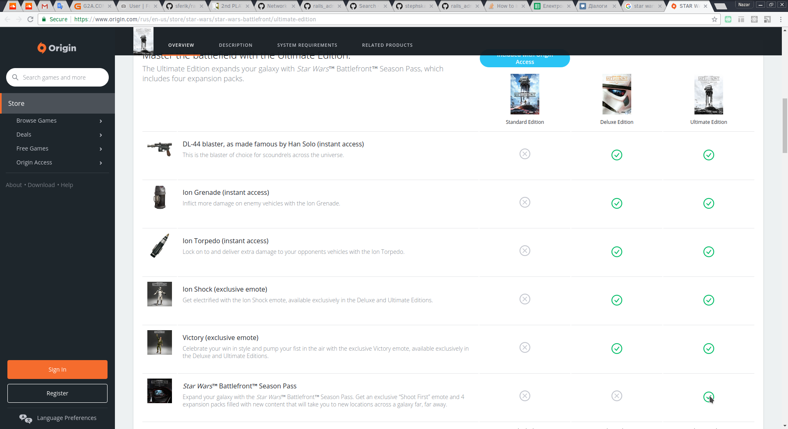This screenshot has width=788, height=429.
Task: Click the Season Pass thumbnail image
Action: click(x=160, y=391)
